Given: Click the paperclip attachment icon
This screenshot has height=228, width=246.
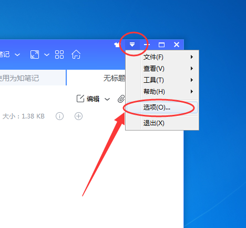Looking at the screenshot, I should coord(121,99).
